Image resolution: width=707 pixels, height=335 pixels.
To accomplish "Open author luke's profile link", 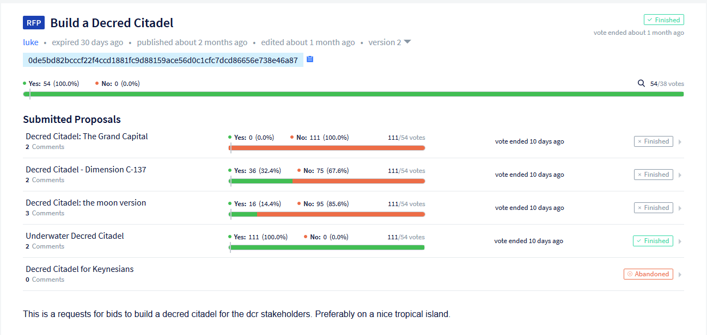I will [x=31, y=42].
